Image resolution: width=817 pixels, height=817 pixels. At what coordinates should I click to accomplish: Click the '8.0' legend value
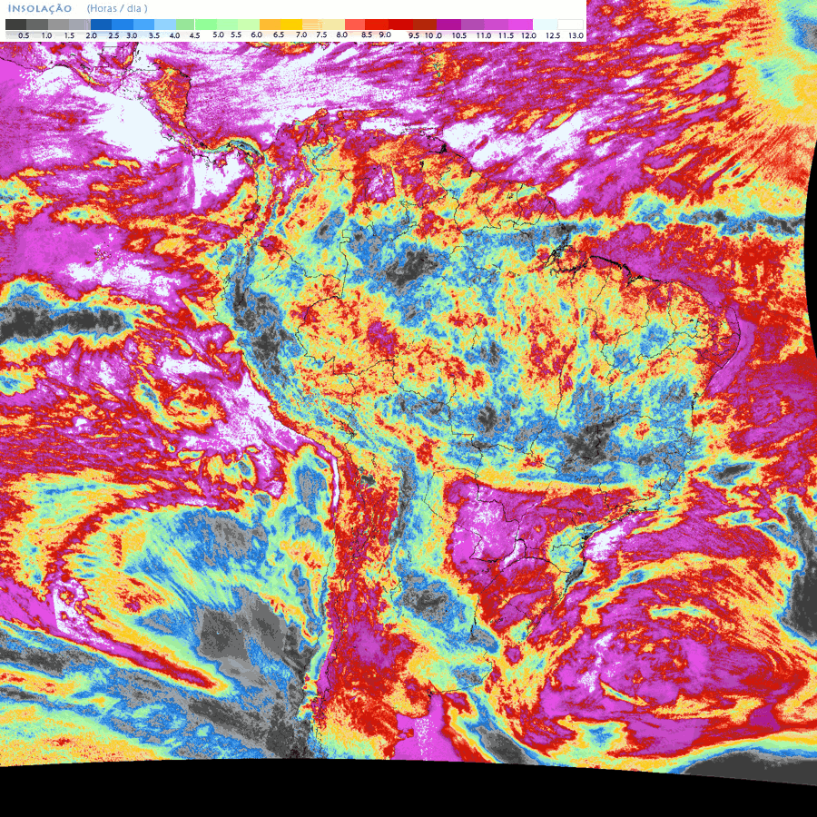342,34
